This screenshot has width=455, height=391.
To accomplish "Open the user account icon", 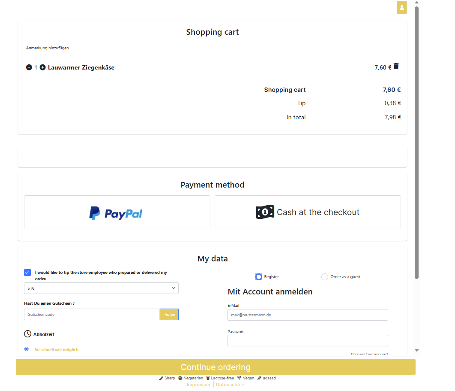I will point(401,8).
